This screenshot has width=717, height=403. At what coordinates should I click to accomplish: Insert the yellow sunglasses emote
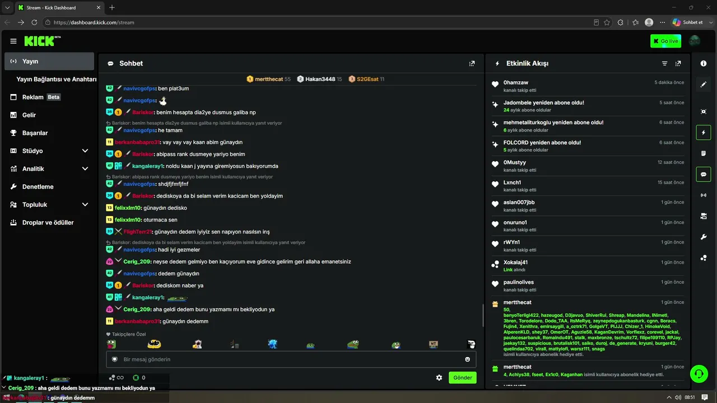click(154, 344)
